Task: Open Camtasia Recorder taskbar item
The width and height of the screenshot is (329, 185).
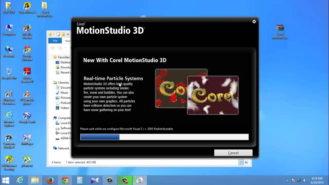Action: [x=125, y=180]
